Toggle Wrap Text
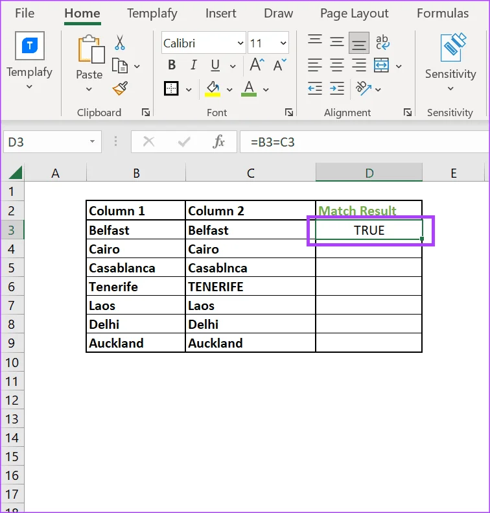490x513 pixels. pyautogui.click(x=382, y=42)
